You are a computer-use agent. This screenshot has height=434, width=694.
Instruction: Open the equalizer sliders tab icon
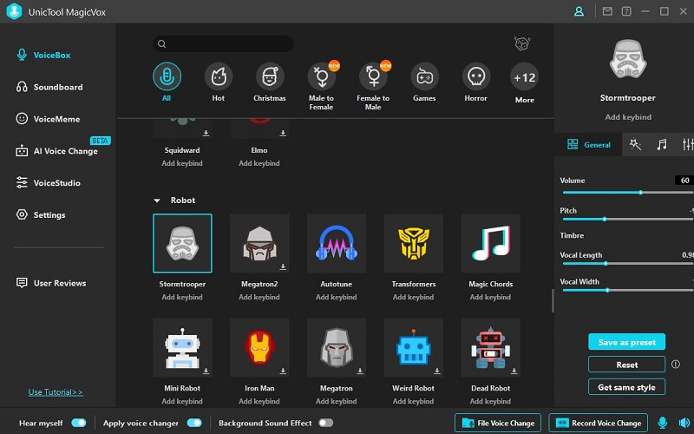pos(687,145)
